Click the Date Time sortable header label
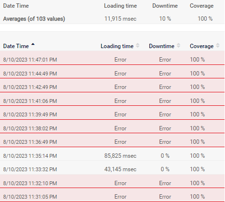This screenshot has width=225, height=202. click(x=16, y=46)
